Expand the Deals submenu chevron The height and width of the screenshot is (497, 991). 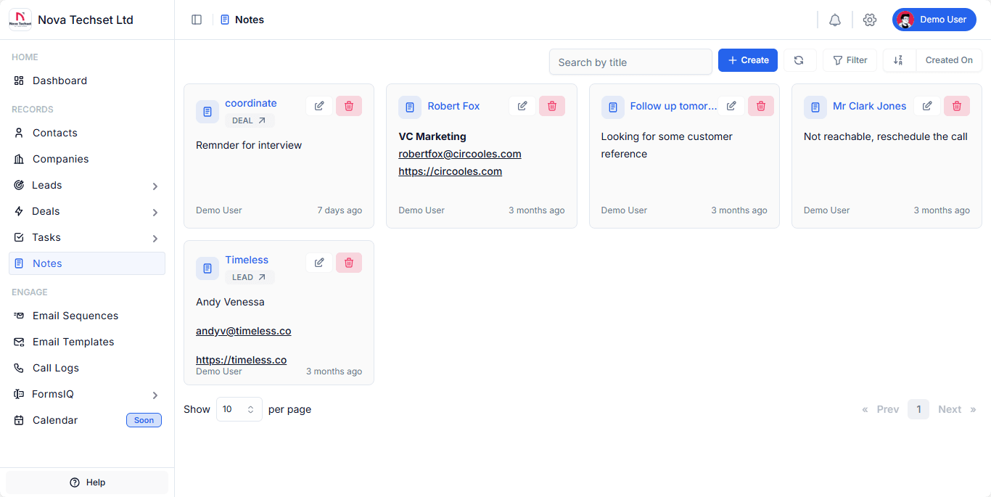[155, 212]
